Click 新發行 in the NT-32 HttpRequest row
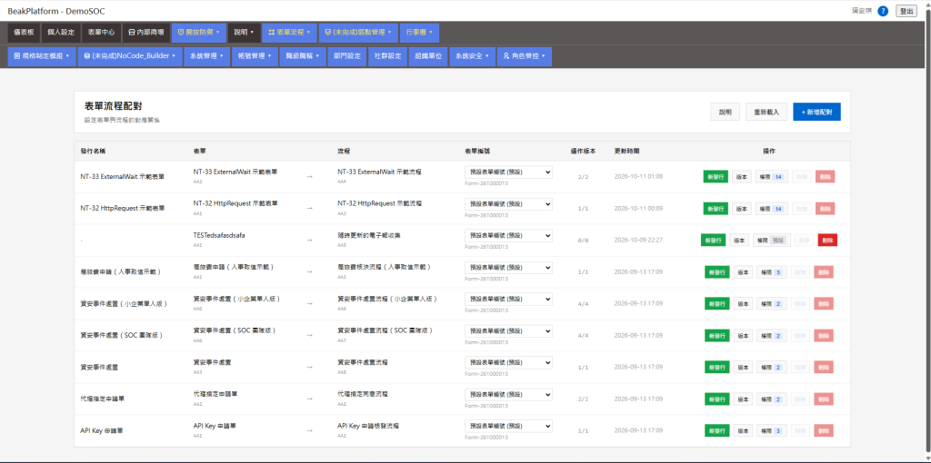 pyautogui.click(x=716, y=208)
